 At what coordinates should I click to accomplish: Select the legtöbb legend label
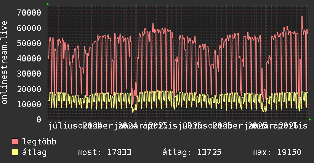coord(39,142)
